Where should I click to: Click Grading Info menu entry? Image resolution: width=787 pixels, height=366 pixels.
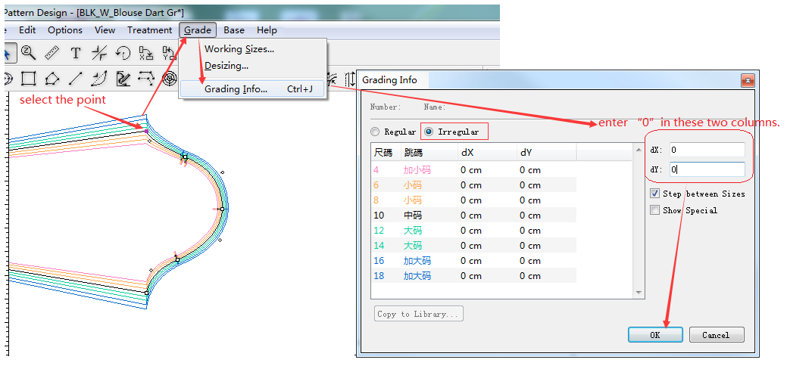click(236, 89)
